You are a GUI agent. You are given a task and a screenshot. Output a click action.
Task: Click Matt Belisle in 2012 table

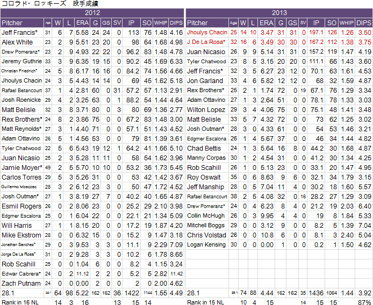point(19,110)
